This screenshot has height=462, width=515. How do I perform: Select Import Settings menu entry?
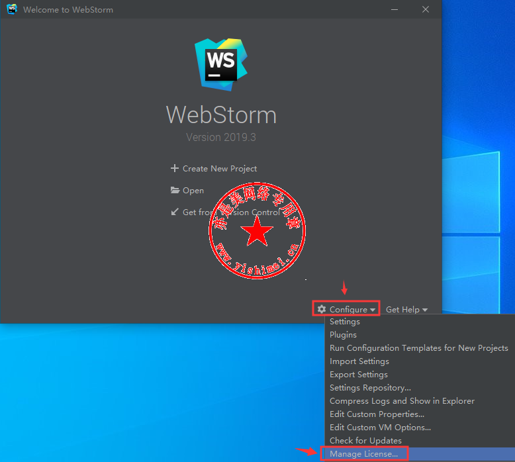click(420, 361)
